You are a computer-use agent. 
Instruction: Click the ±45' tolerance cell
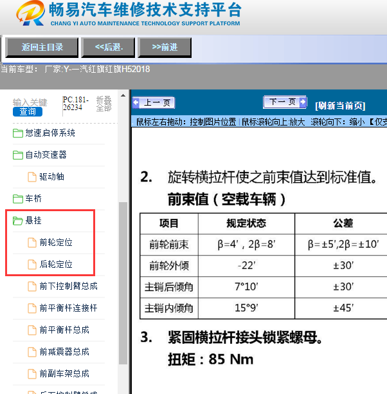pos(343,308)
